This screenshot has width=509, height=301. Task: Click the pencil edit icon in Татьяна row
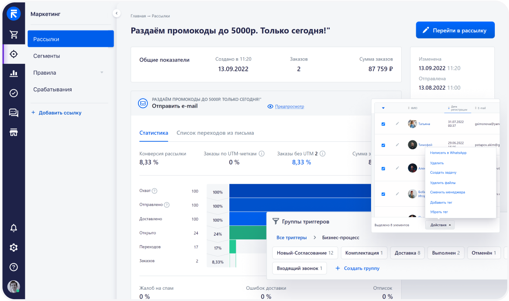click(397, 123)
